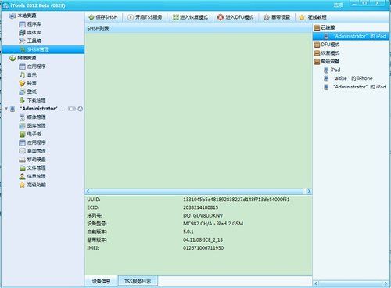This screenshot has height=288, width=391.
Task: Open 媒体库 media library in sidebar
Action: coord(30,33)
